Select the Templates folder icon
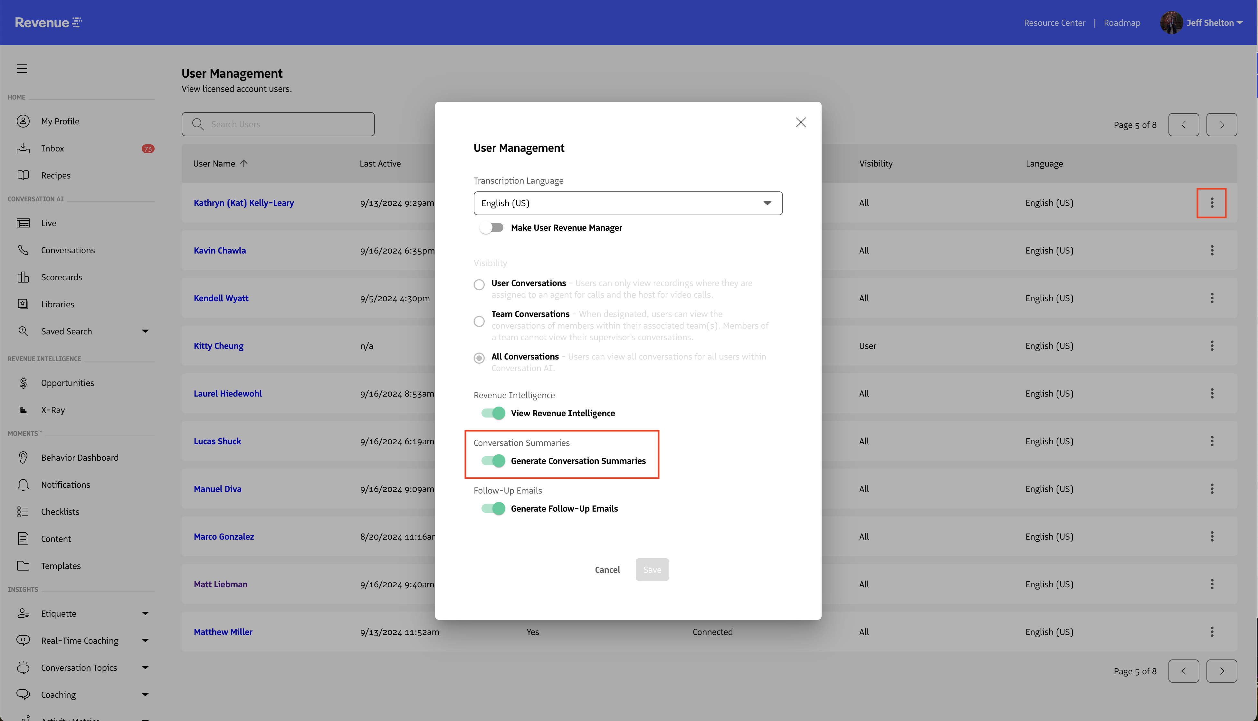Screen dimensions: 1258x721 click(x=23, y=565)
